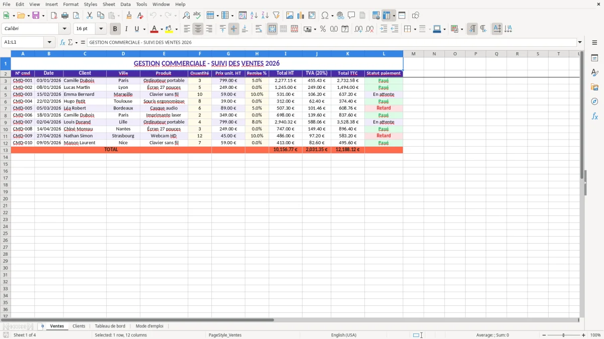
Task: Toggle Bold formatting
Action: point(115,29)
